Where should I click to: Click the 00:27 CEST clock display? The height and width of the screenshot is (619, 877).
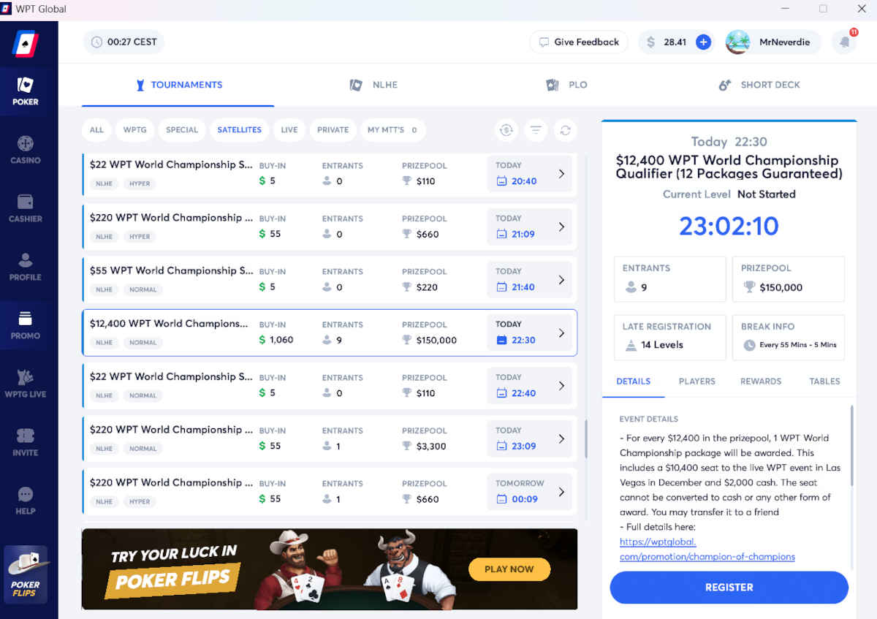tap(124, 42)
